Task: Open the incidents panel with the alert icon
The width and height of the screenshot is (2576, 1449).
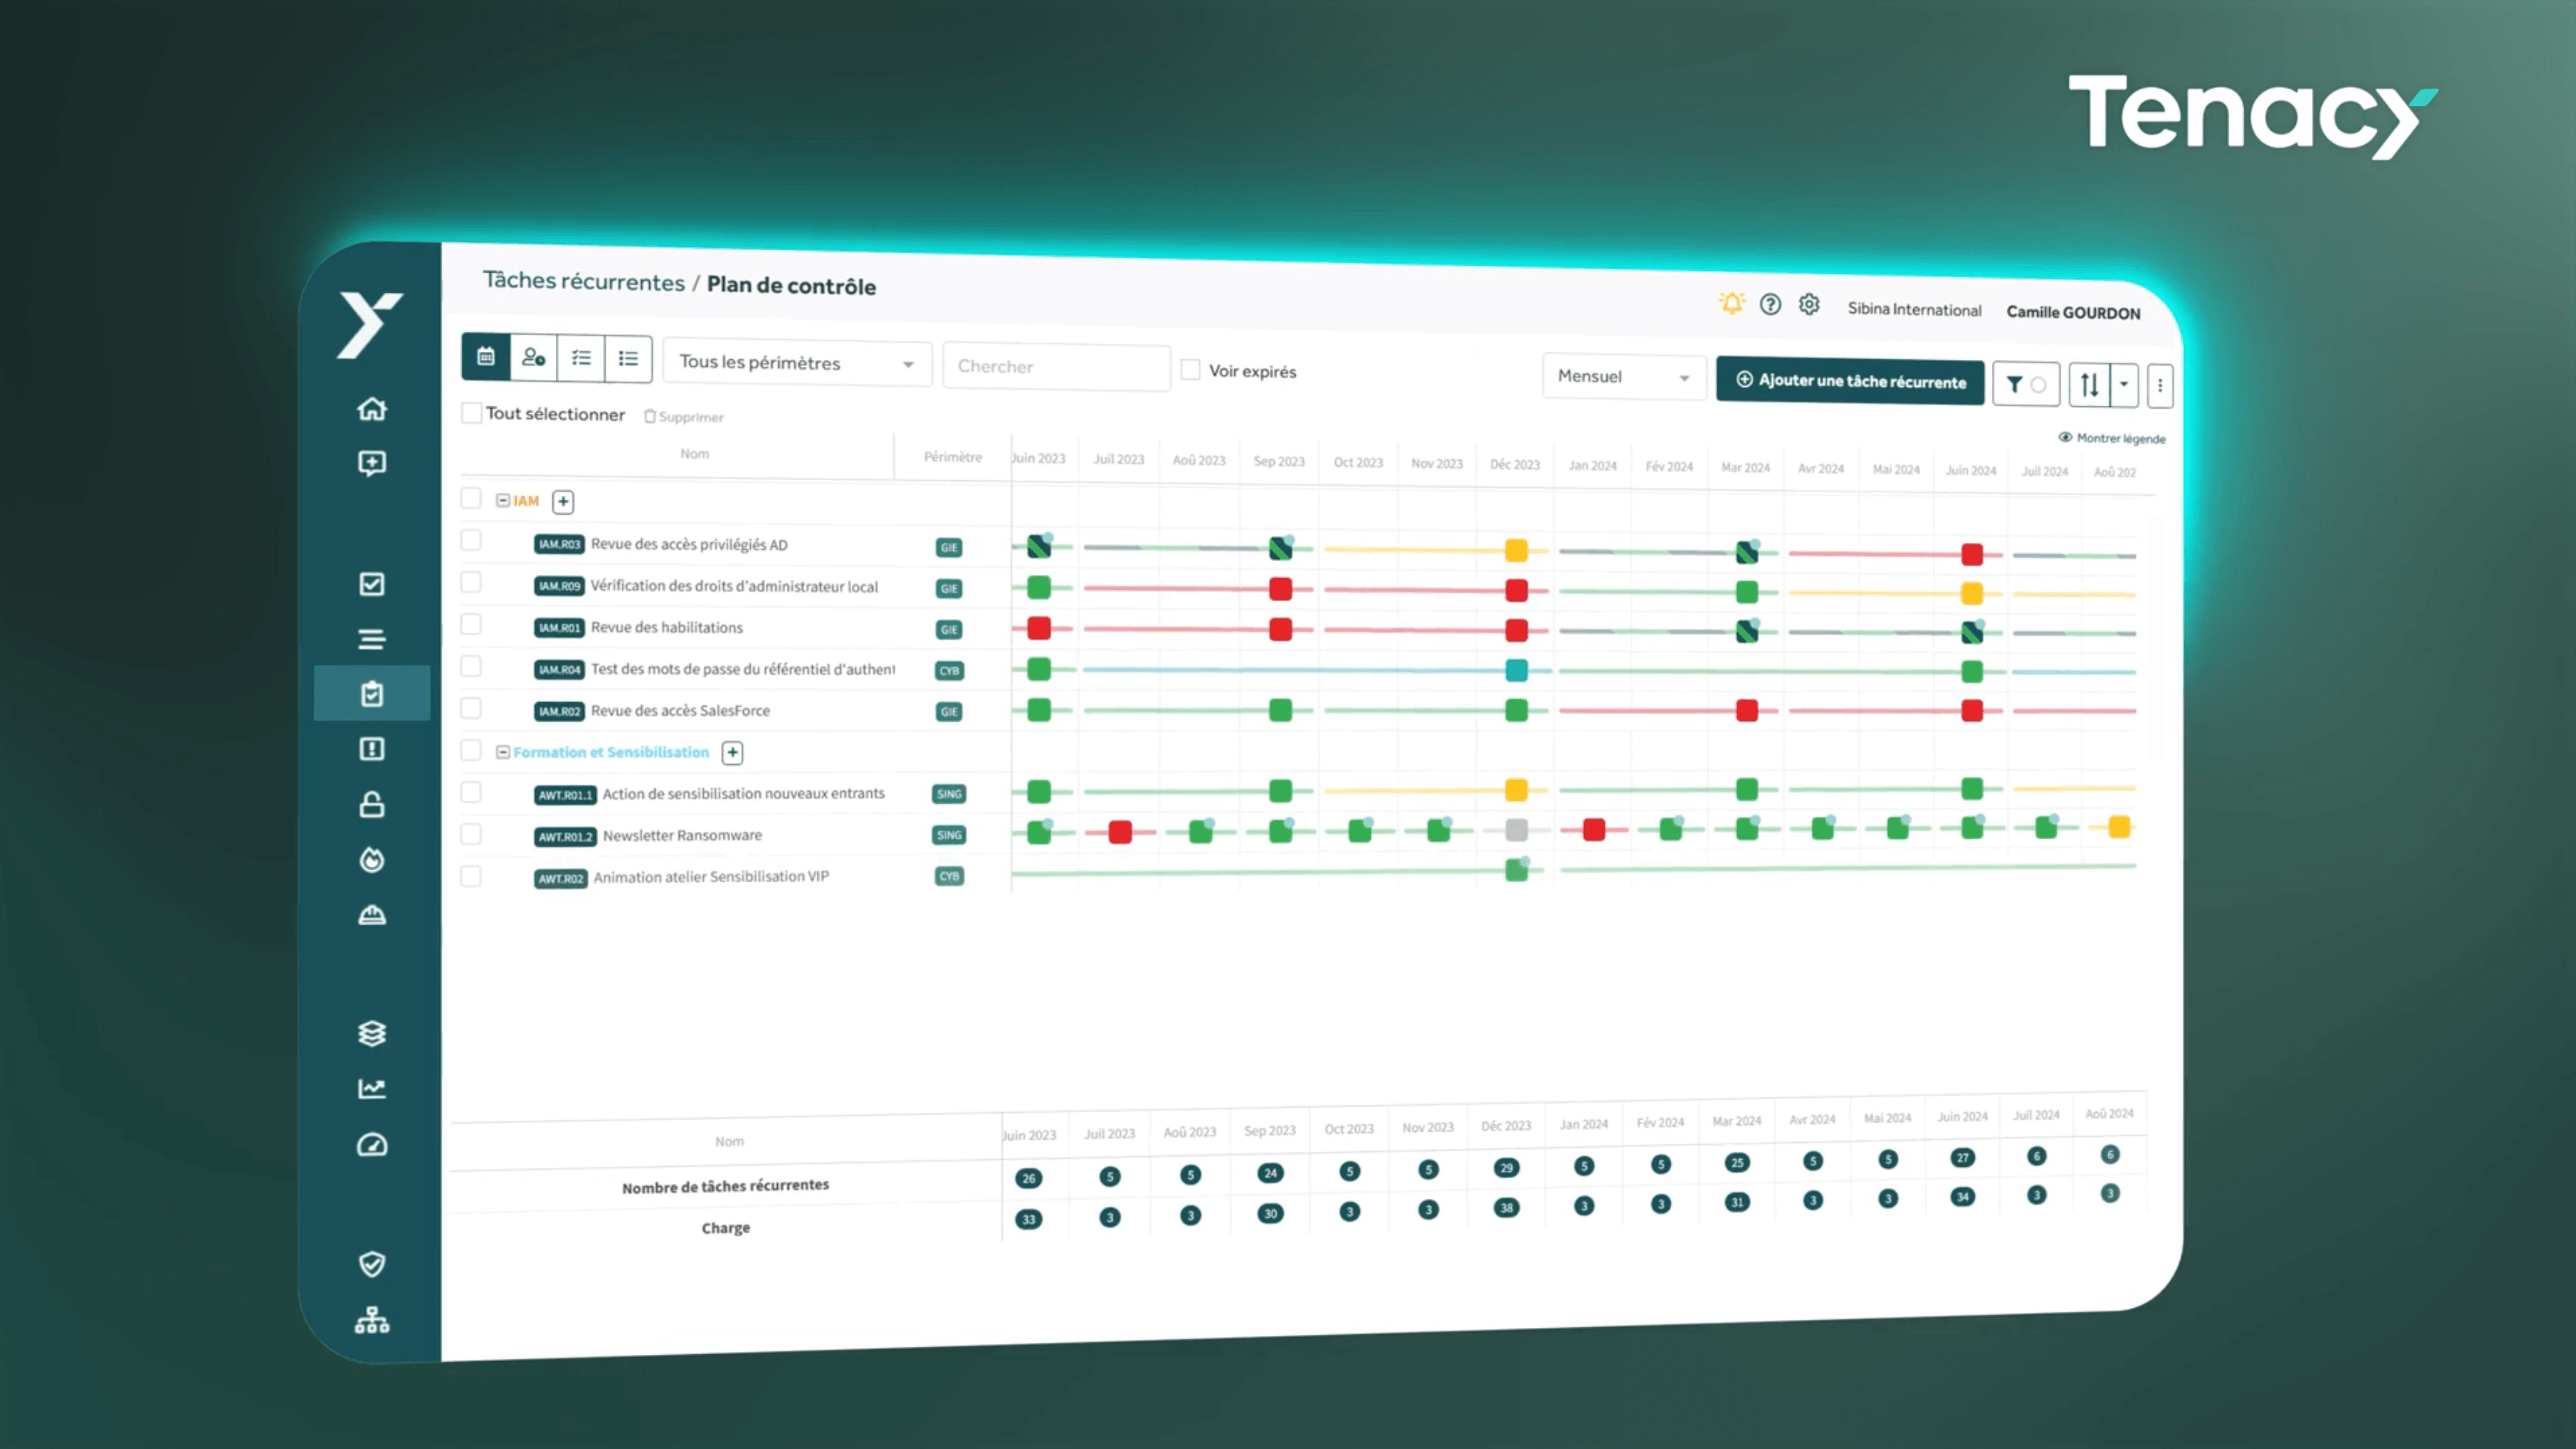Action: pos(372,749)
